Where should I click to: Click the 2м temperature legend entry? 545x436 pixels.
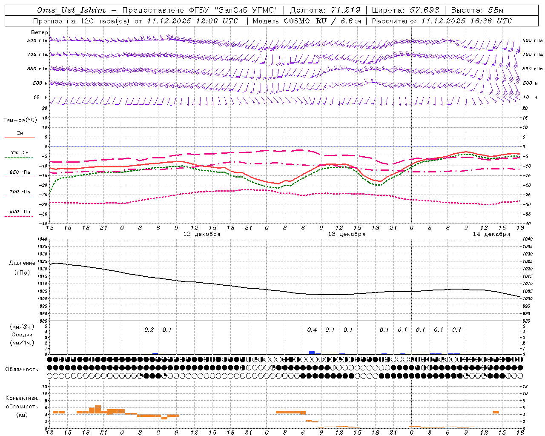tap(20, 133)
